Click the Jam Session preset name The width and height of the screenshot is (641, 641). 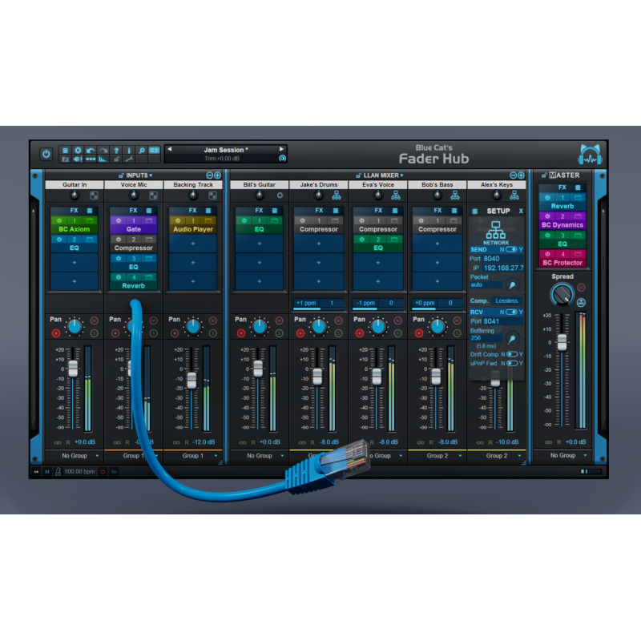pos(224,147)
